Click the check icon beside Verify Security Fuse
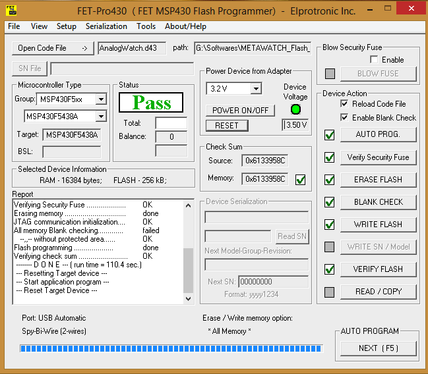Screen dimensions: 428x374 pyautogui.click(x=330, y=157)
